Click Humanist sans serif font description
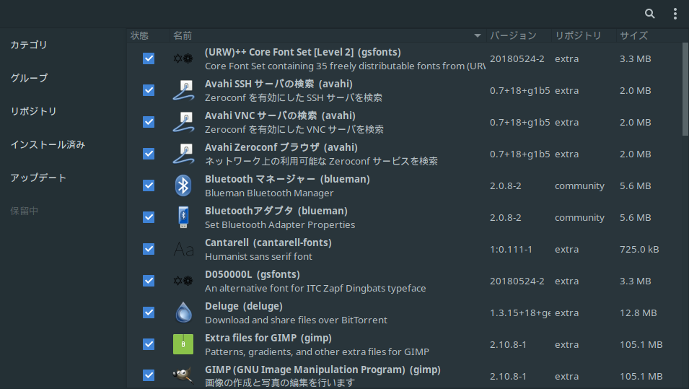 [258, 256]
